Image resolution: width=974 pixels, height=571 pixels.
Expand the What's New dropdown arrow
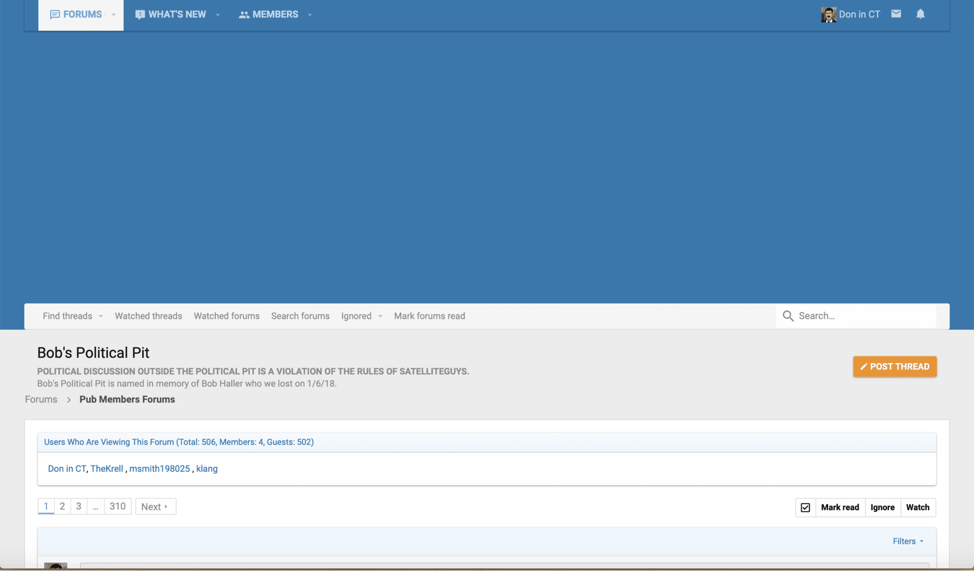[218, 15]
